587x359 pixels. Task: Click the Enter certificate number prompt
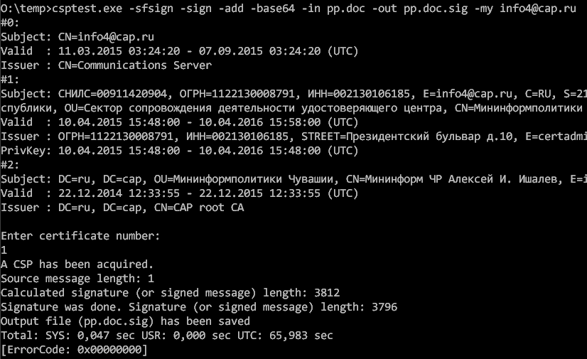click(80, 236)
